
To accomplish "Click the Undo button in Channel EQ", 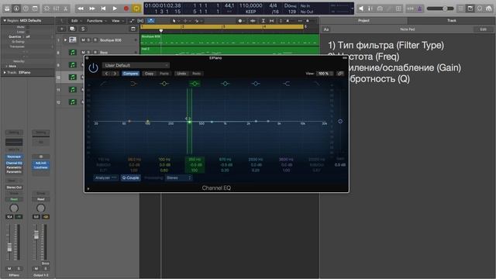I will click(x=181, y=74).
